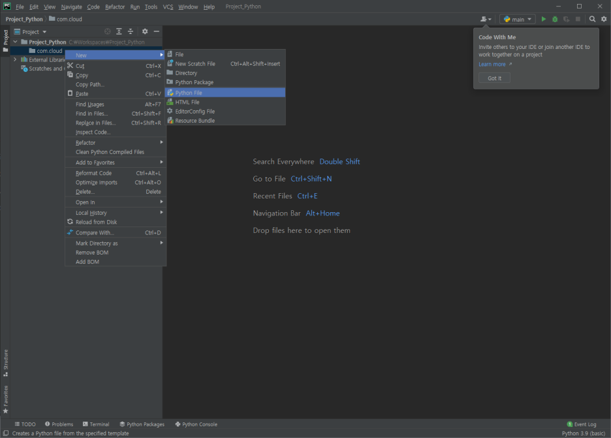This screenshot has width=611, height=438.
Task: Select Reformat Code menu entry
Action: pos(116,173)
